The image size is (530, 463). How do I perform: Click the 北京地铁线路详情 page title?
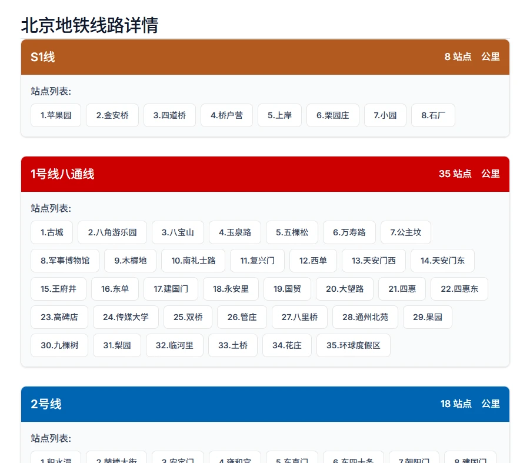[89, 25]
